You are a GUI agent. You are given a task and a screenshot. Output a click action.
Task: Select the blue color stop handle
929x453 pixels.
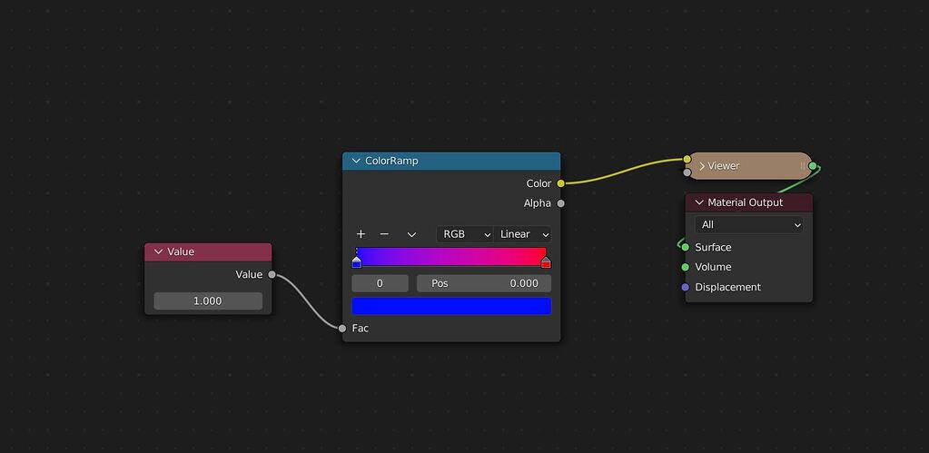(x=357, y=262)
